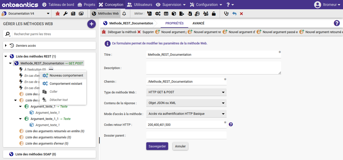This screenshot has height=160, width=343.
Task: Click the ontomantics logo
Action: pyautogui.click(x=20, y=5)
